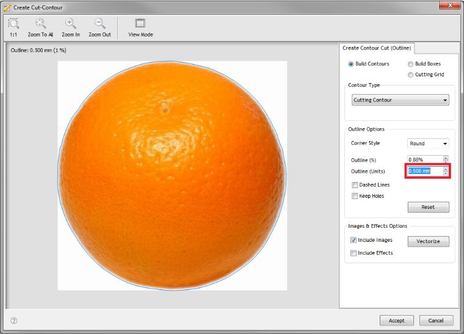
Task: Choose the Cutting Grid radio button
Action: pos(410,74)
